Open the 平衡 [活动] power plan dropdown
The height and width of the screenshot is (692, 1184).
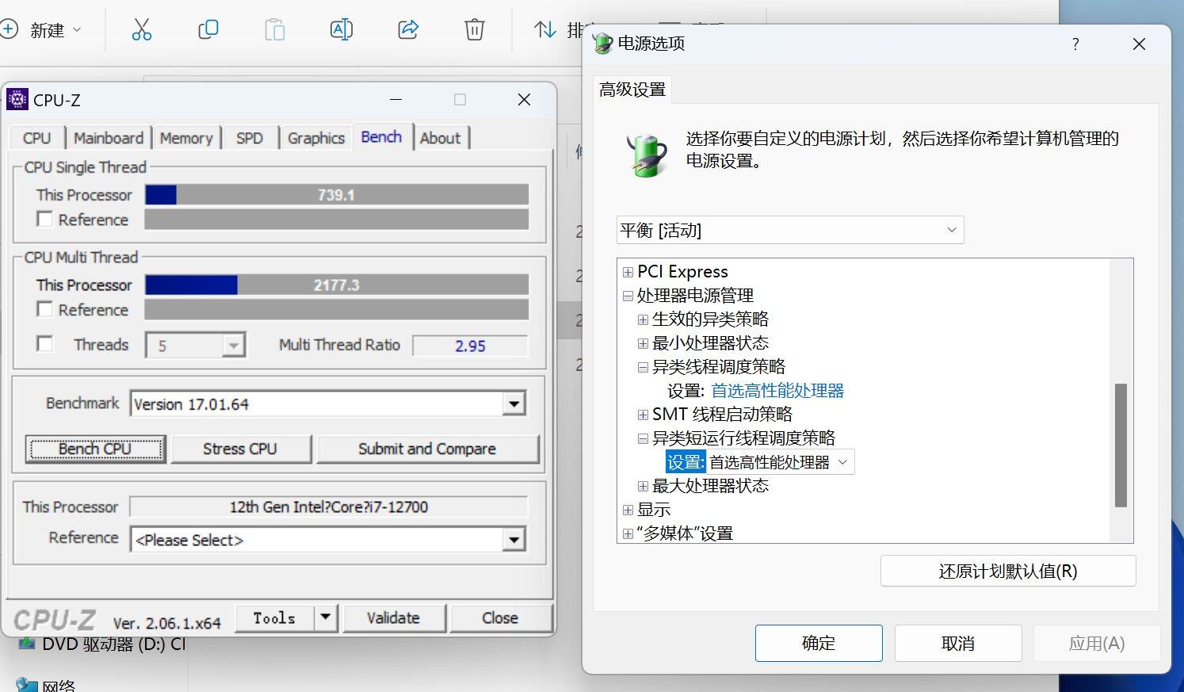(790, 230)
